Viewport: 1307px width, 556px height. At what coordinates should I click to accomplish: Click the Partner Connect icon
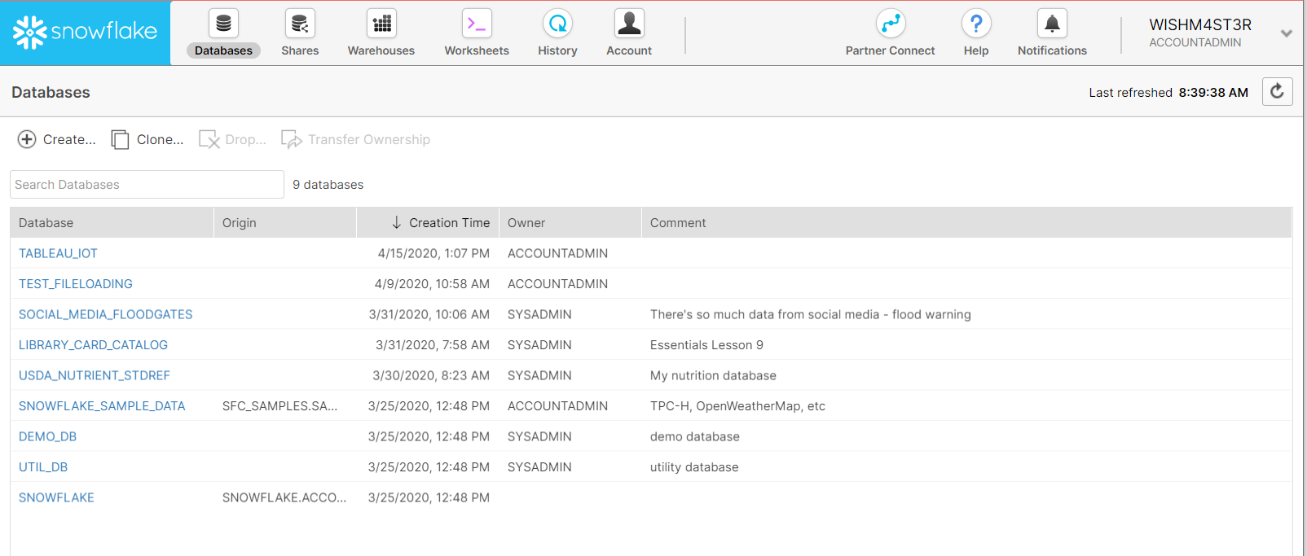[890, 24]
